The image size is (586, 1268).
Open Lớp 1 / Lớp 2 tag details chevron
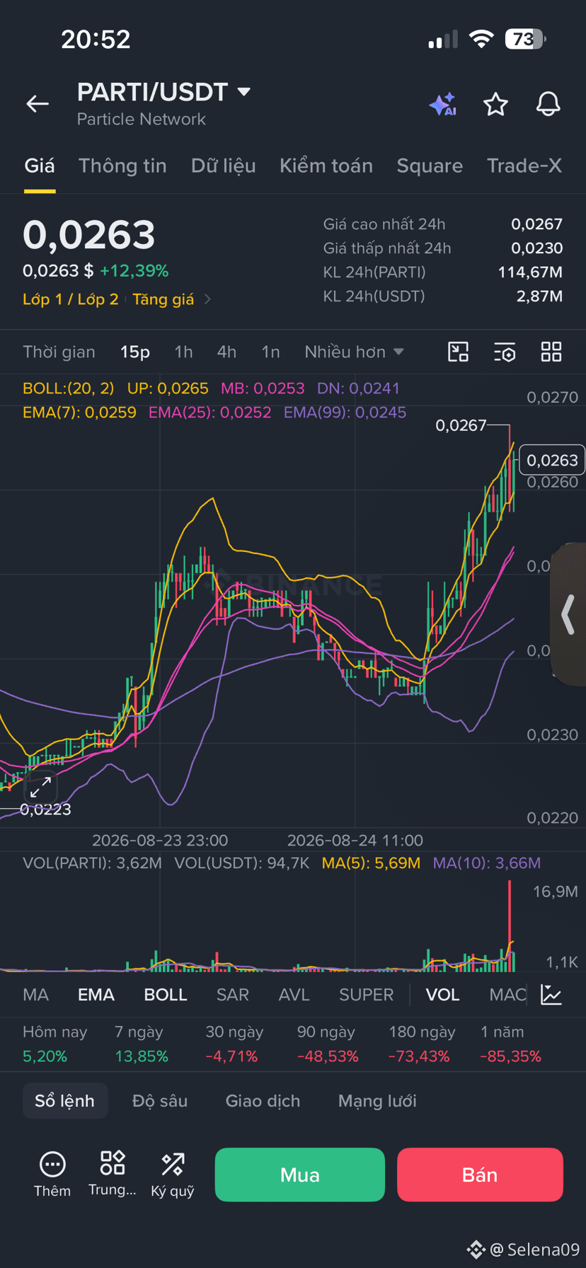click(x=207, y=299)
